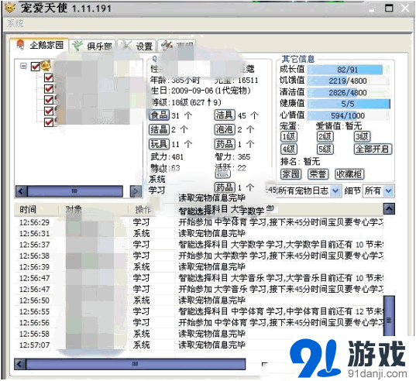The height and width of the screenshot is (381, 416).
Task: Expand the 所有 detail dropdown
Action: pos(388,190)
